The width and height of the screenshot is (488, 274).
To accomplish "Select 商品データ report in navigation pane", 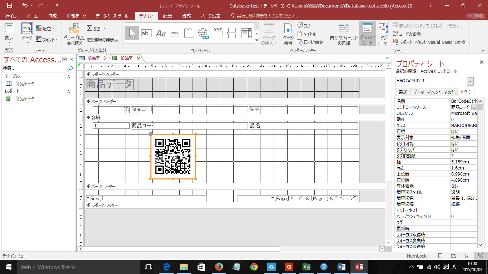I will 25,98.
